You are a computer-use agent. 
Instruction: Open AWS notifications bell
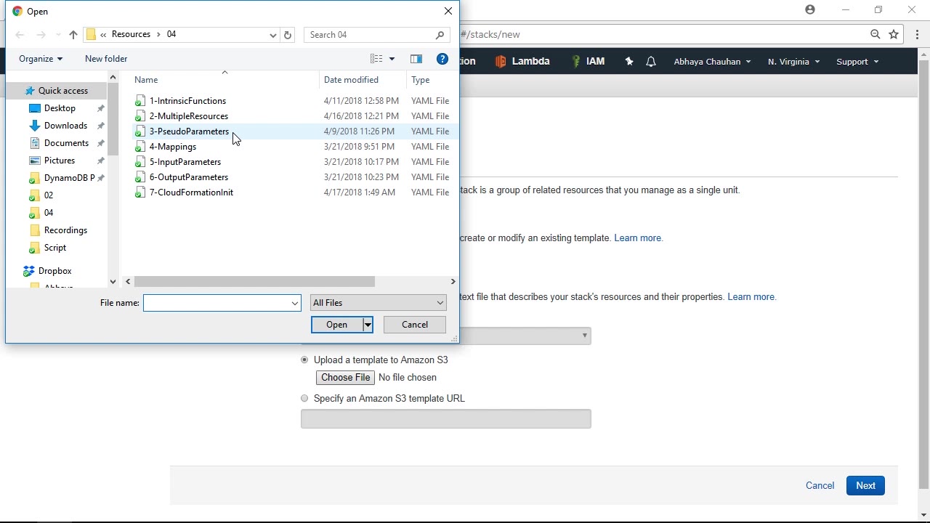(651, 62)
